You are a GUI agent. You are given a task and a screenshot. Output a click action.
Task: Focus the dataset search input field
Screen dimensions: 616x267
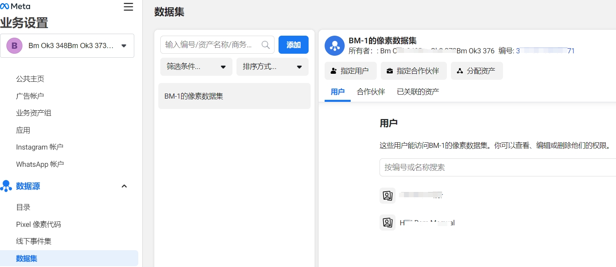(217, 45)
